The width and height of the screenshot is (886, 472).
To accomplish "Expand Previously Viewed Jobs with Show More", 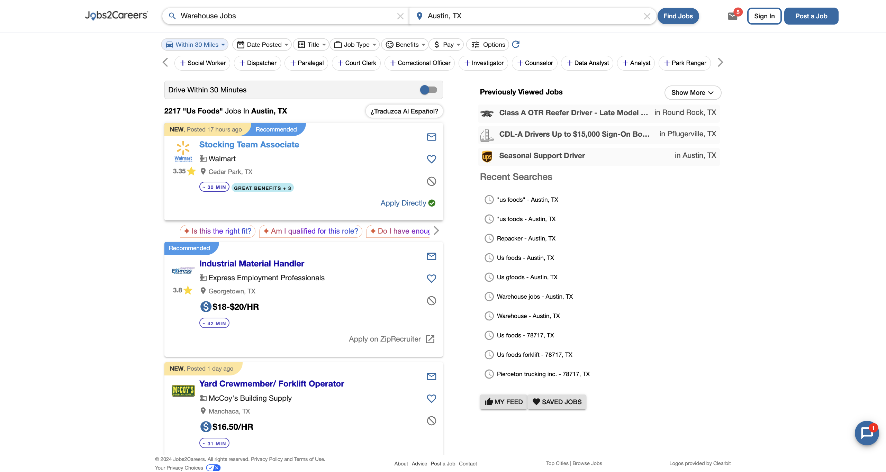I will pos(693,93).
